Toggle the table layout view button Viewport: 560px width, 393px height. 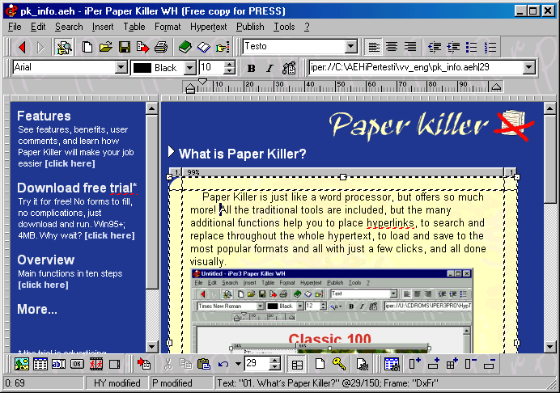[x=297, y=364]
